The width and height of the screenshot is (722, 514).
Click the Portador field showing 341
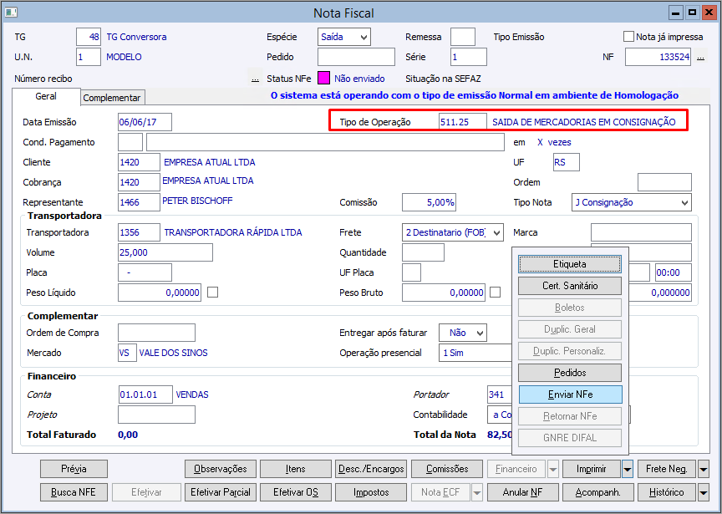tap(500, 394)
